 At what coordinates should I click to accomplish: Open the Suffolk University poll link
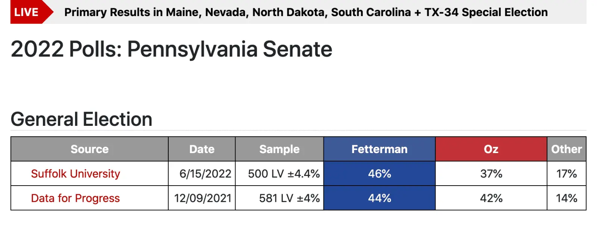coord(75,174)
